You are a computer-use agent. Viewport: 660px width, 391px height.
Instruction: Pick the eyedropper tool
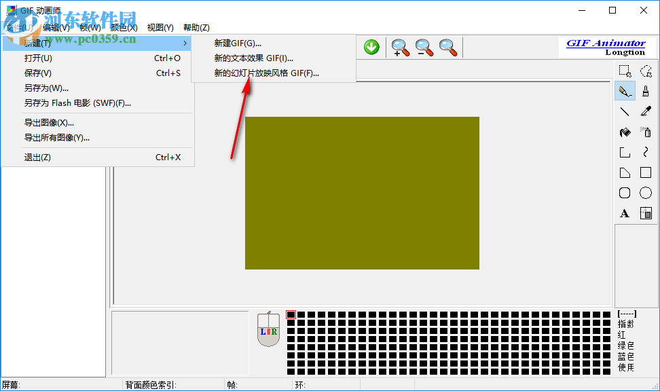(646, 111)
